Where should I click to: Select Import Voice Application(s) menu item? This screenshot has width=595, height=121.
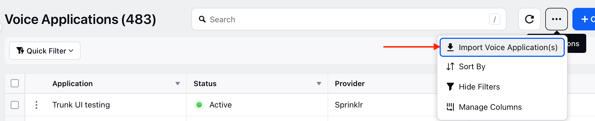pyautogui.click(x=502, y=47)
